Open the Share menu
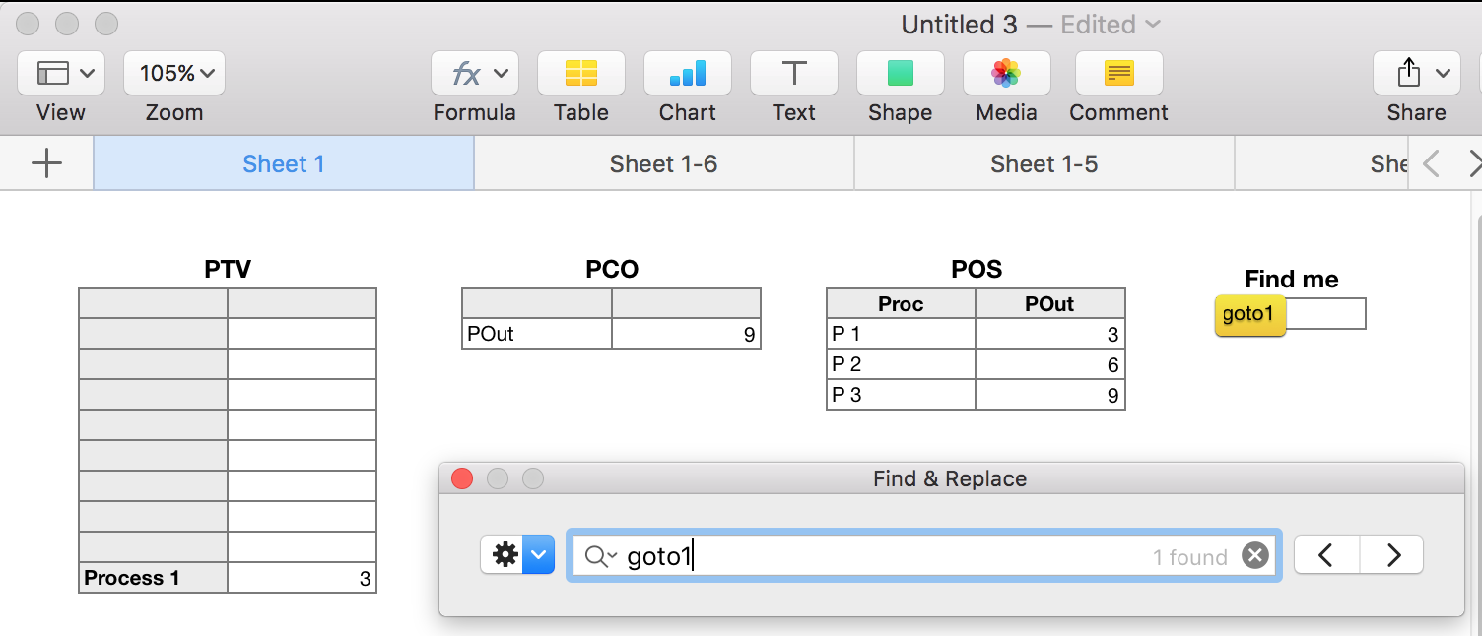The height and width of the screenshot is (636, 1482). pos(1416,73)
